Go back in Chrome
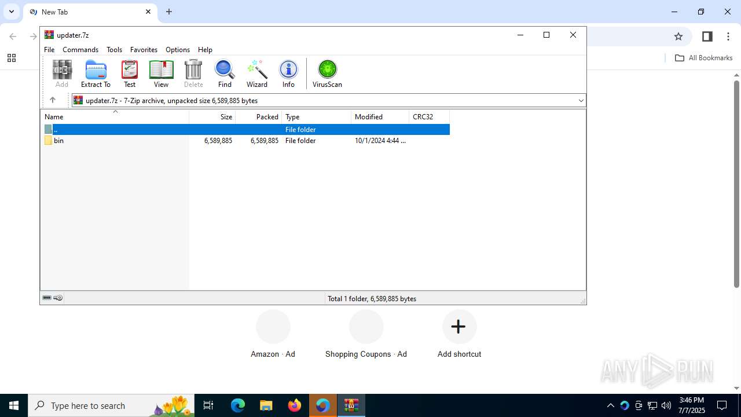 (x=13, y=36)
